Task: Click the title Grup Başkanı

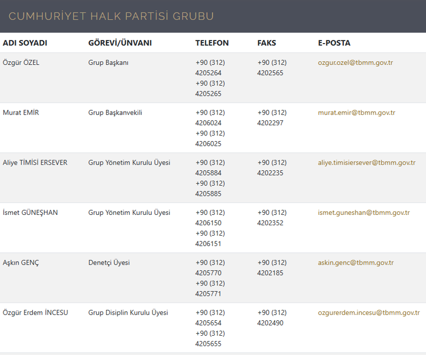Action: (x=108, y=63)
